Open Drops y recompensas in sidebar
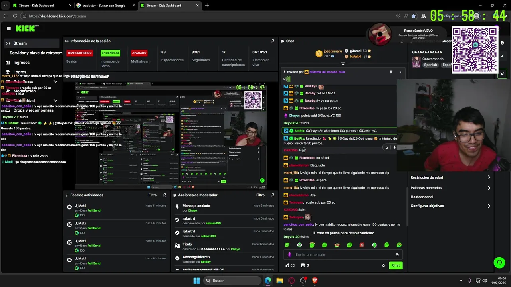This screenshot has width=511, height=287. (x=34, y=110)
